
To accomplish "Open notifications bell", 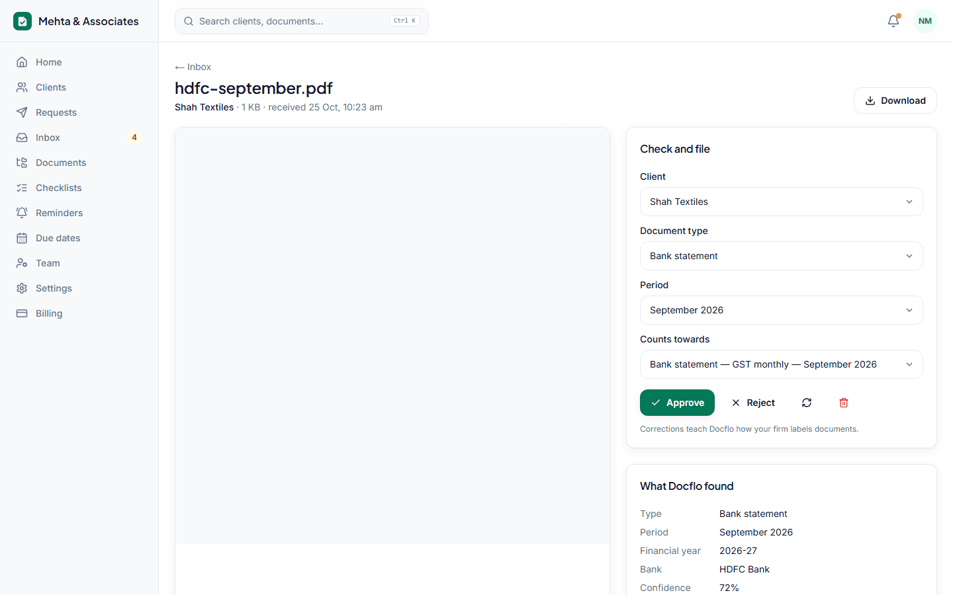I will click(x=893, y=21).
